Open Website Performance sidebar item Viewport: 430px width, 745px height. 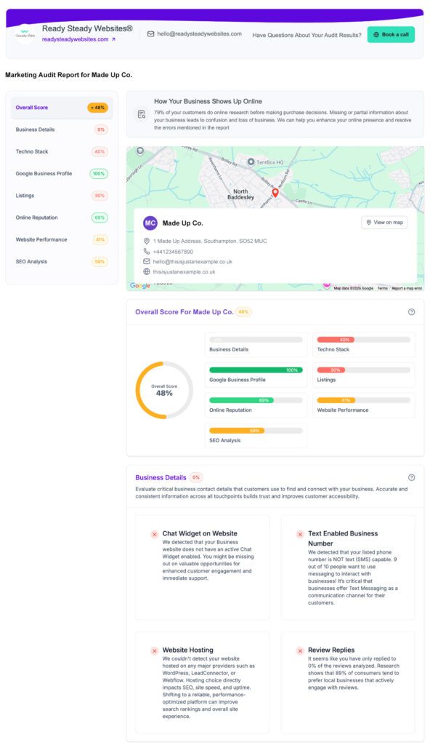tap(62, 240)
